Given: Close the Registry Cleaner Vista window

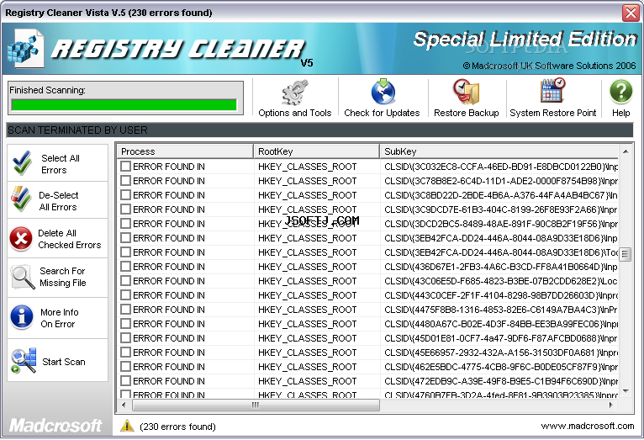Looking at the screenshot, I should tap(631, 13).
